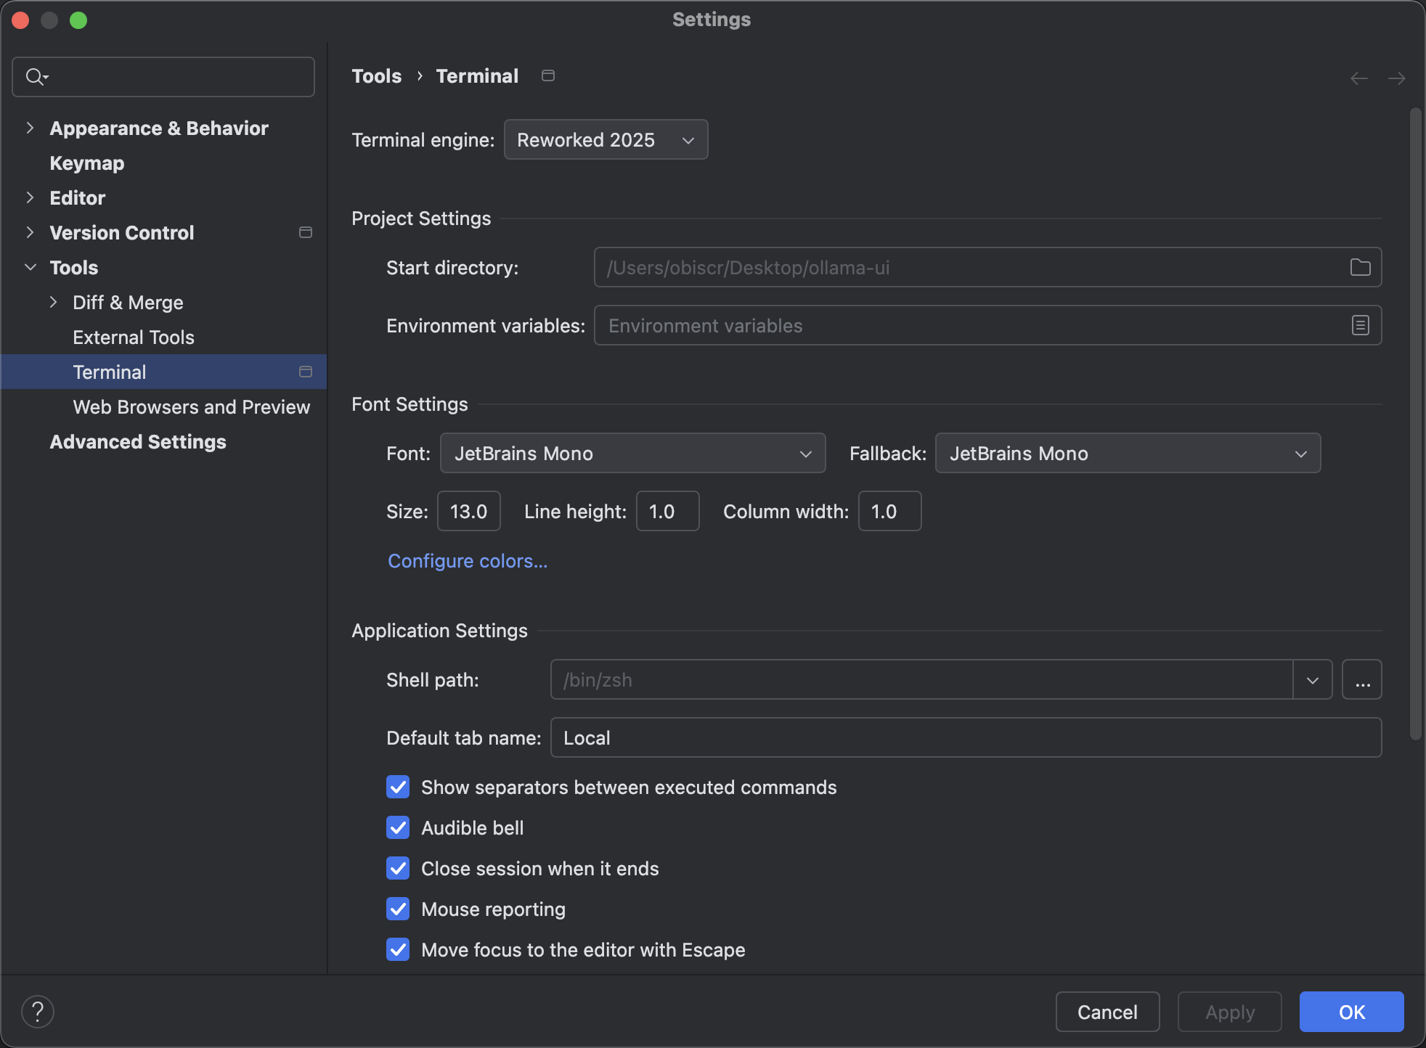The height and width of the screenshot is (1048, 1426).
Task: Disable the Audible bell checkbox
Action: coord(398,827)
